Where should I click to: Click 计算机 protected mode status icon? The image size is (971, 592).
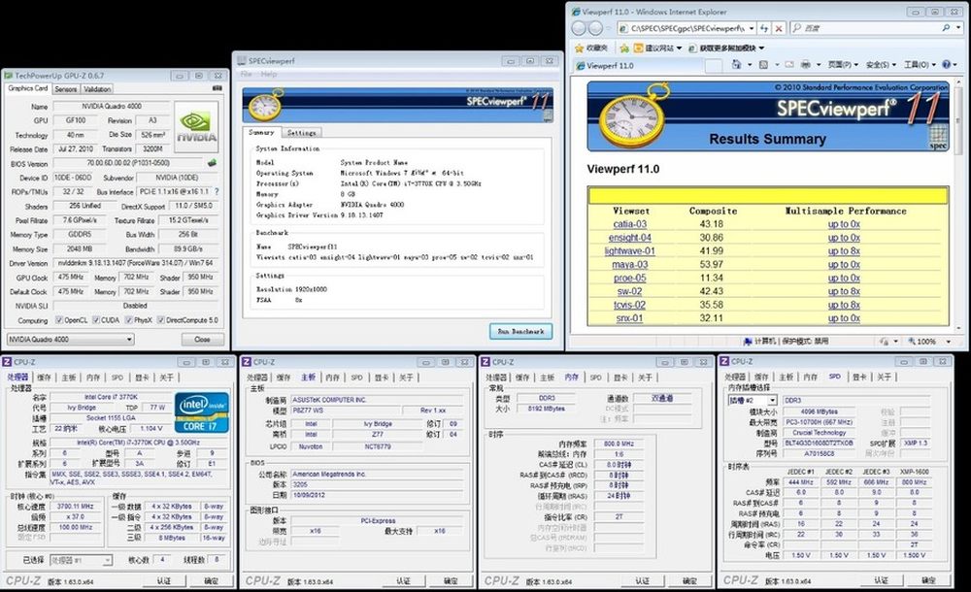tap(748, 342)
